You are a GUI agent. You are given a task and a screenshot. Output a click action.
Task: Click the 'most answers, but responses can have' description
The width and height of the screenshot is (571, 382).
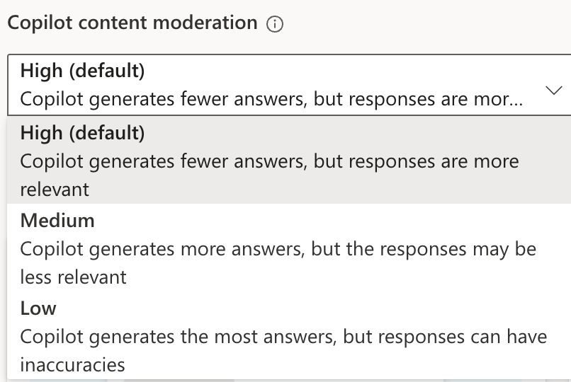pyautogui.click(x=380, y=337)
